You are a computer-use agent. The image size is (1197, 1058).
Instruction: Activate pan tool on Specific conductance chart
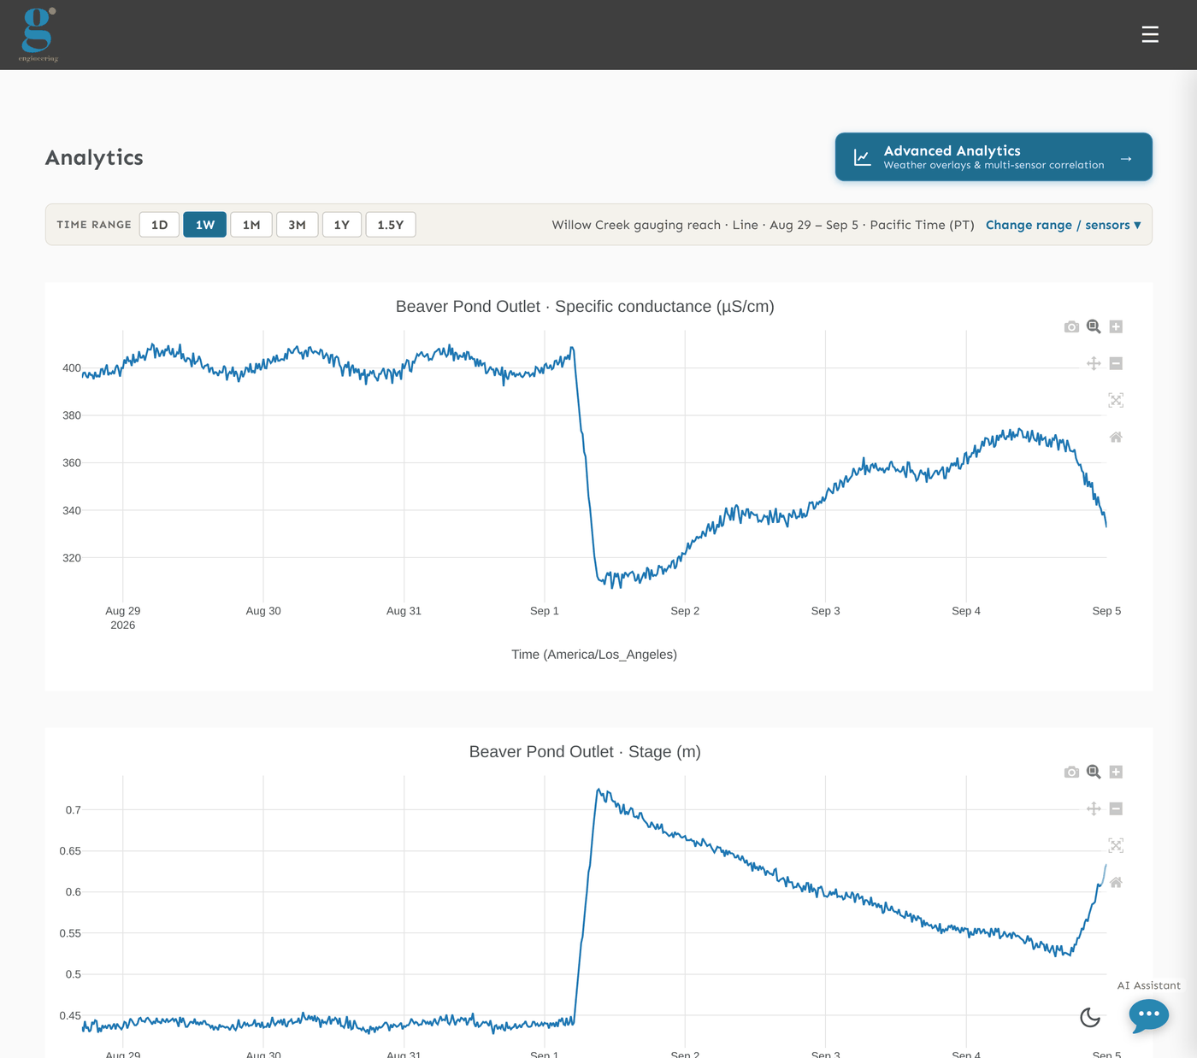pyautogui.click(x=1094, y=363)
